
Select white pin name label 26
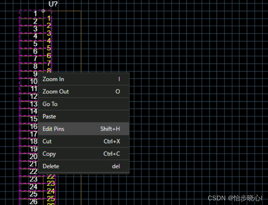coord(33,201)
